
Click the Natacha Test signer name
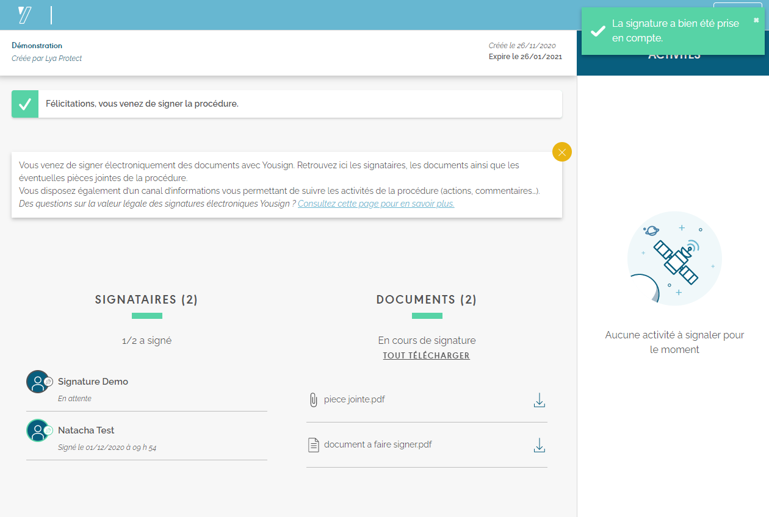pyautogui.click(x=86, y=430)
